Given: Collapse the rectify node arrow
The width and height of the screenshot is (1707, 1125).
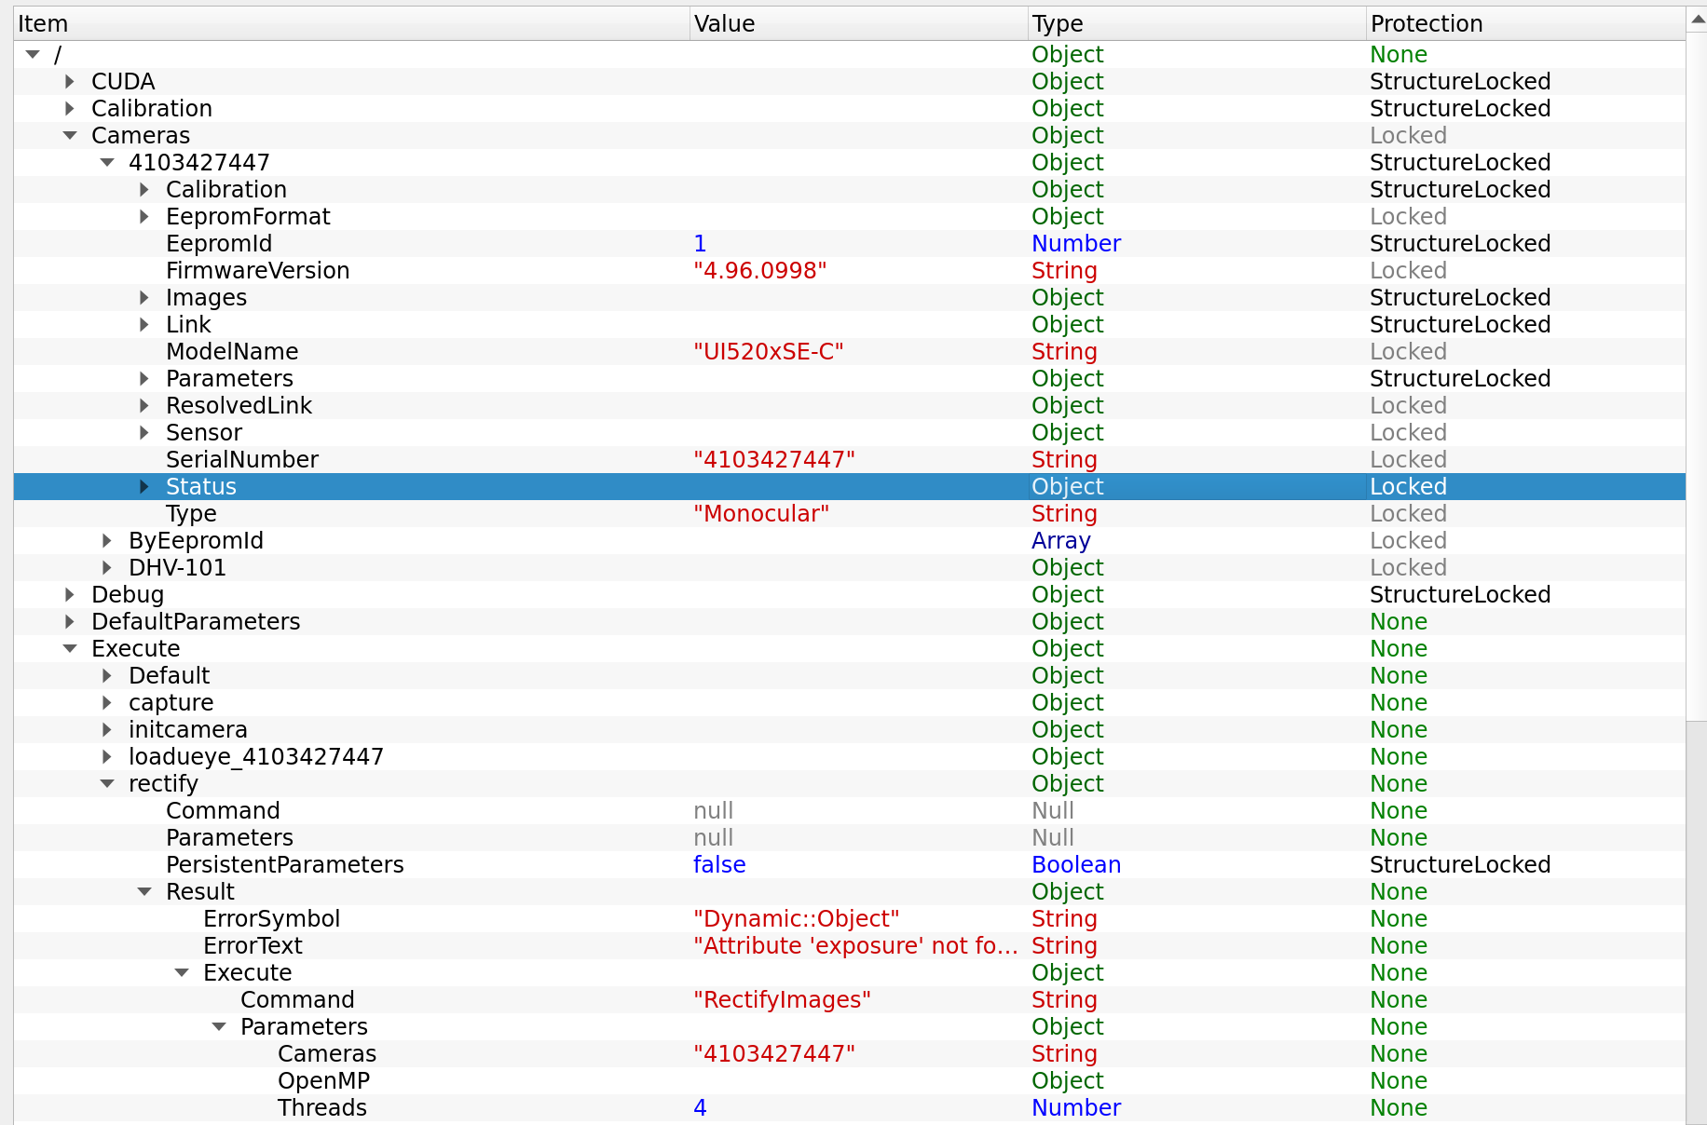Looking at the screenshot, I should (107, 784).
